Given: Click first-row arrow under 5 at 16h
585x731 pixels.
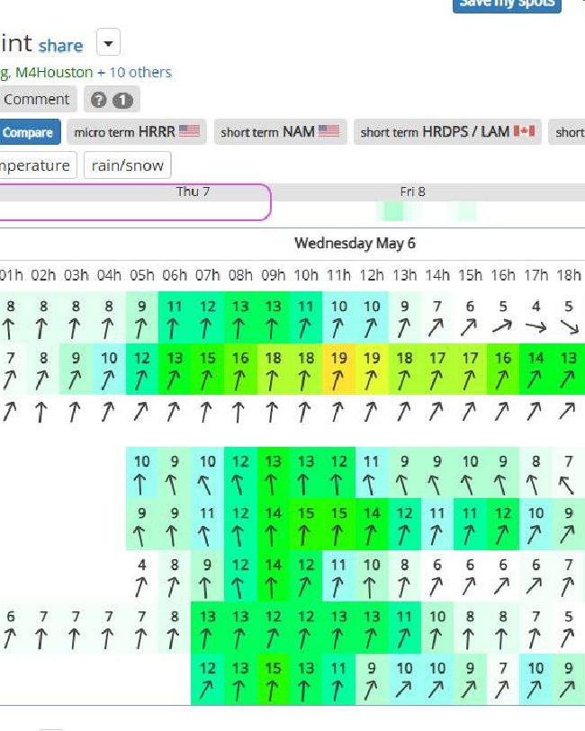Looking at the screenshot, I should 502,326.
